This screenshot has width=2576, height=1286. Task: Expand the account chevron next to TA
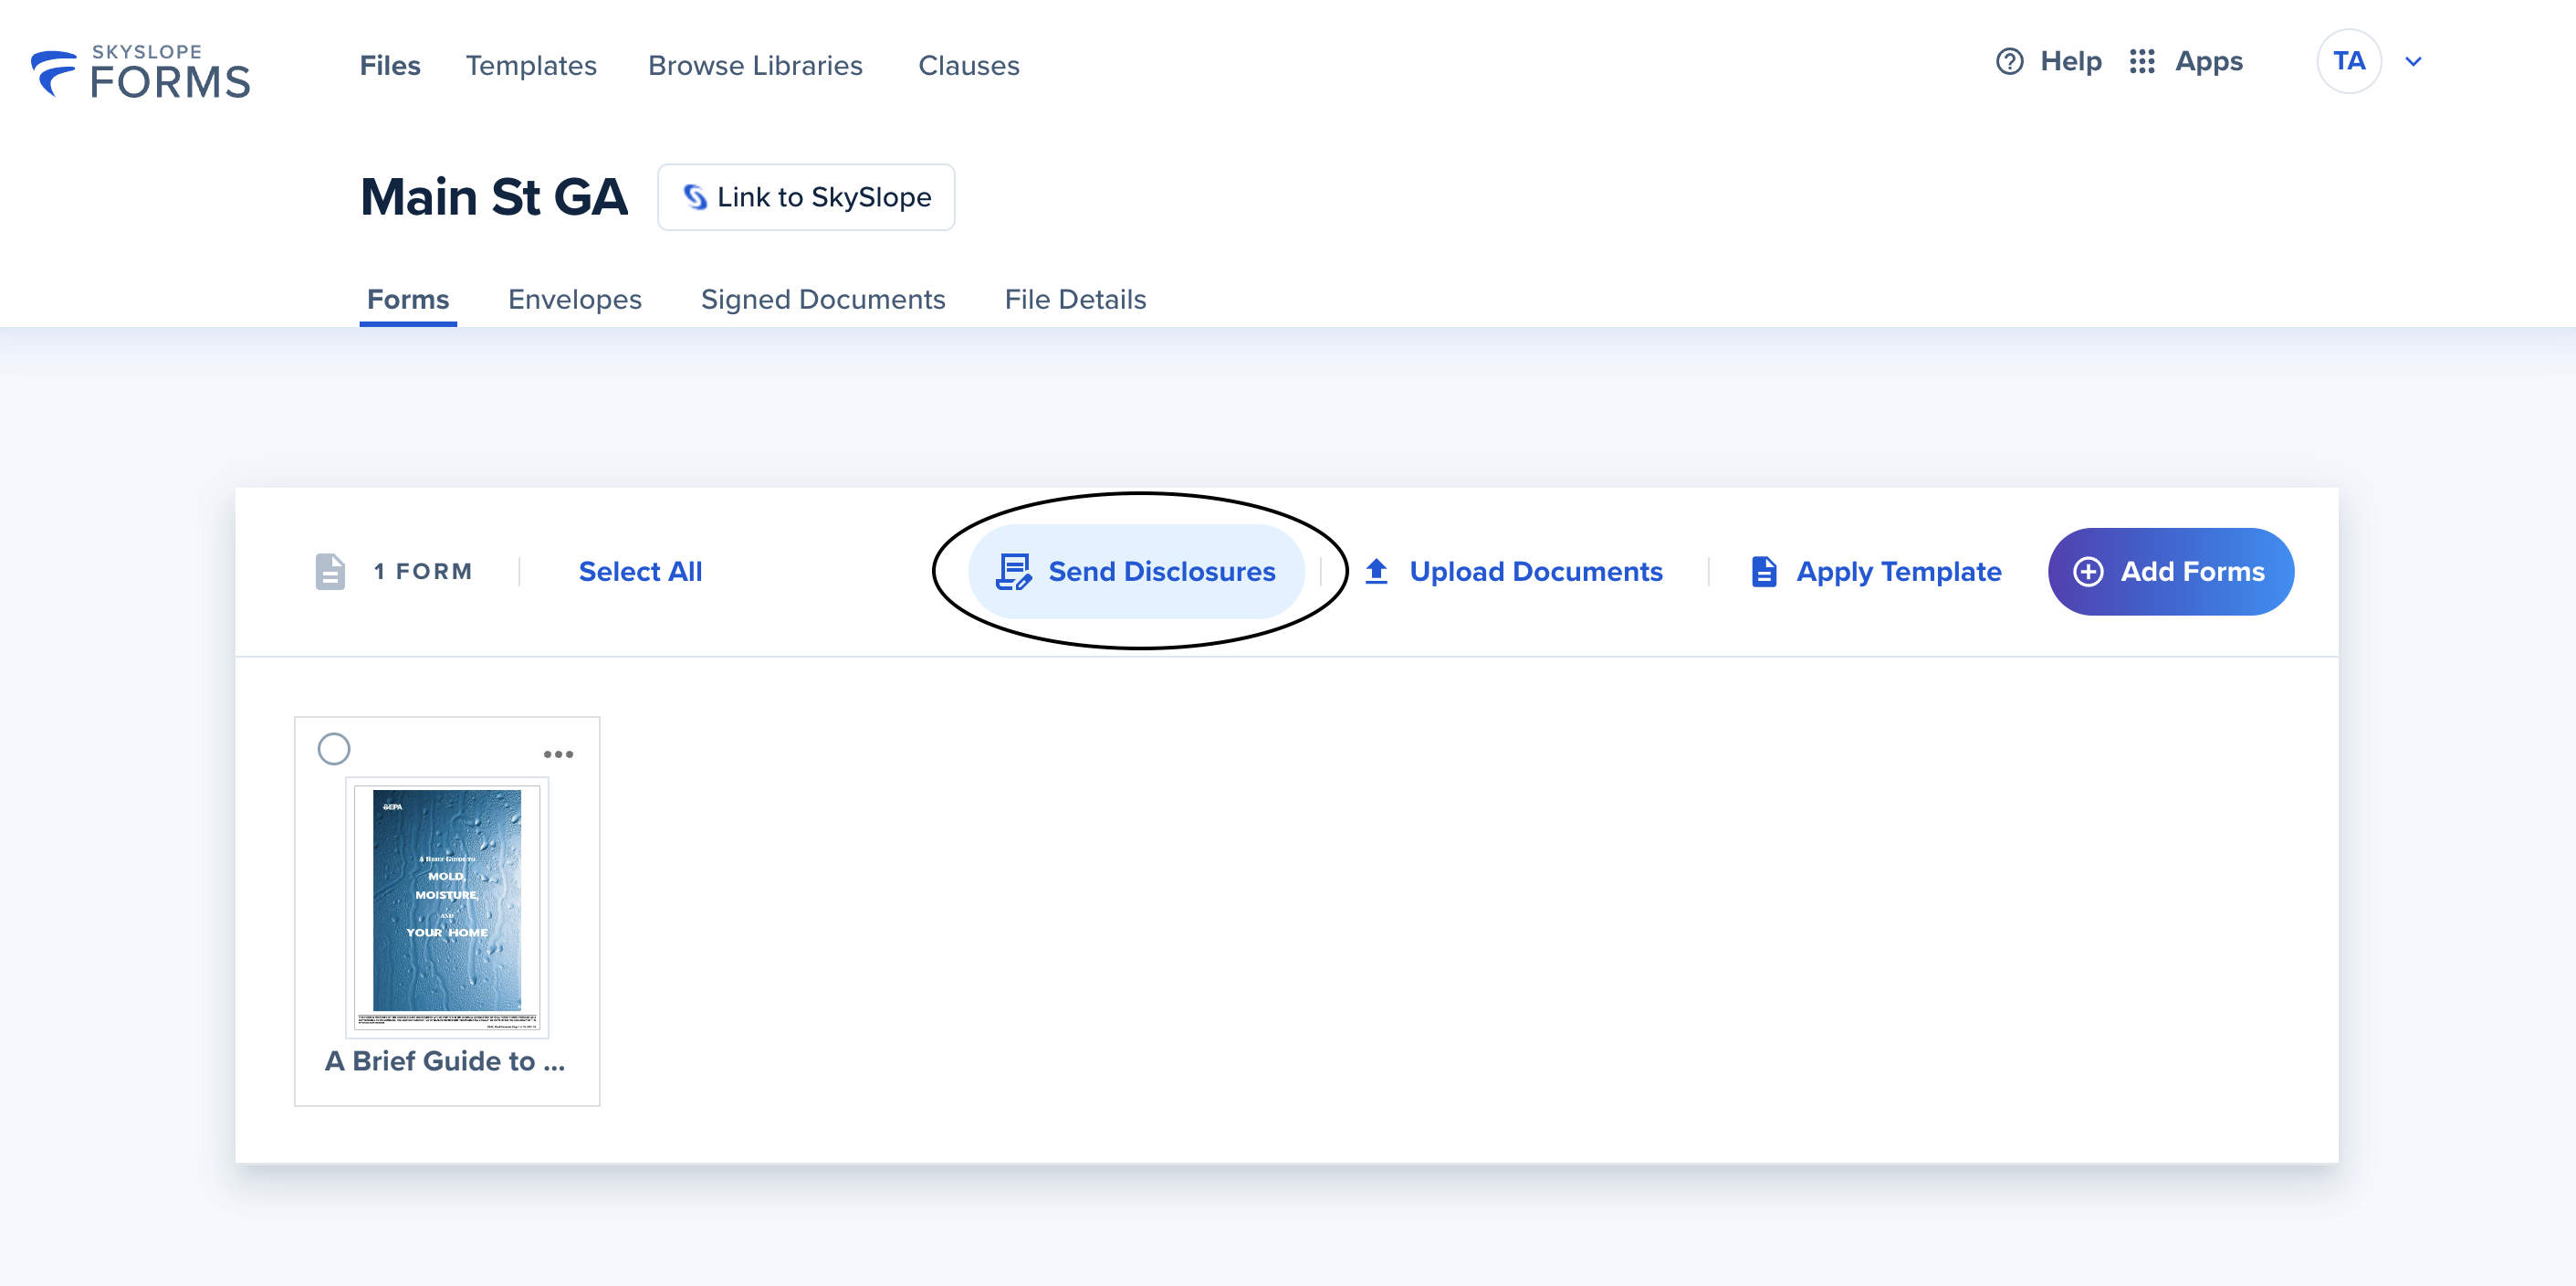2413,62
